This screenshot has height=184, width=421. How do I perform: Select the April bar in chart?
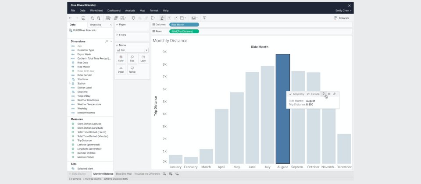[221, 136]
